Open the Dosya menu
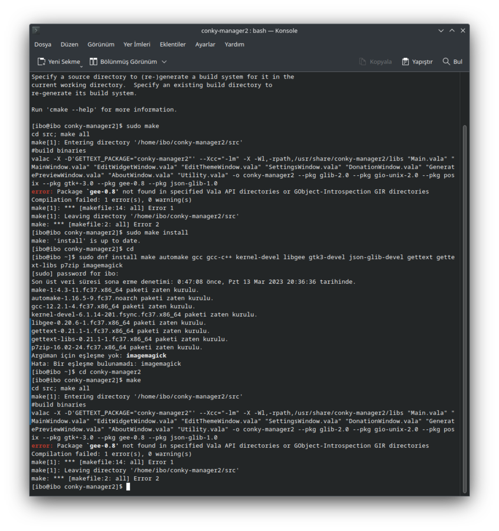 click(x=43, y=44)
